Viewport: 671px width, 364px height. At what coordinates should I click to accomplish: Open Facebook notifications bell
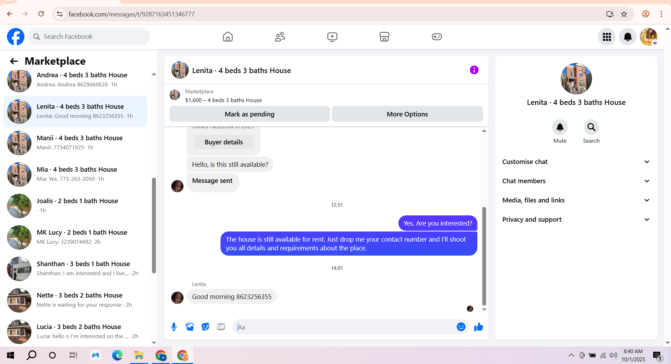628,37
